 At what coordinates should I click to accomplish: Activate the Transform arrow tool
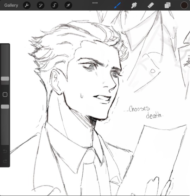click(x=68, y=5)
